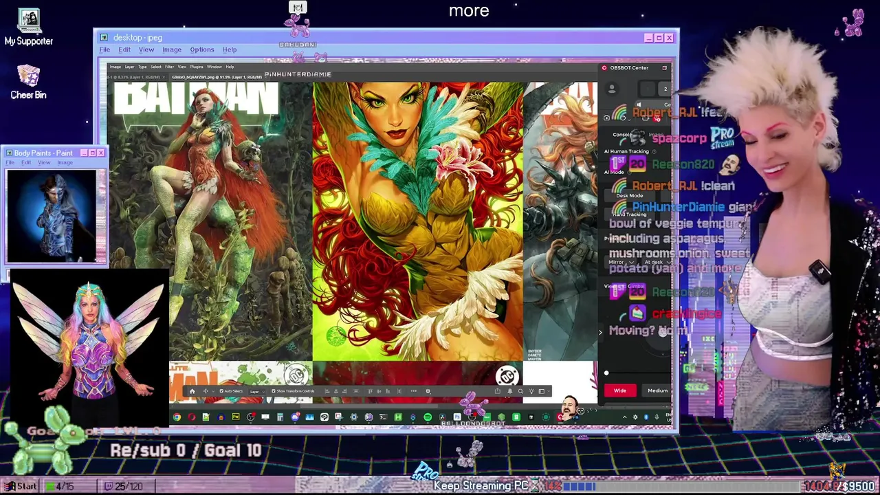Expand the OBSBOT side panel arrow
Screen dimensions: 880x495
tap(600, 333)
